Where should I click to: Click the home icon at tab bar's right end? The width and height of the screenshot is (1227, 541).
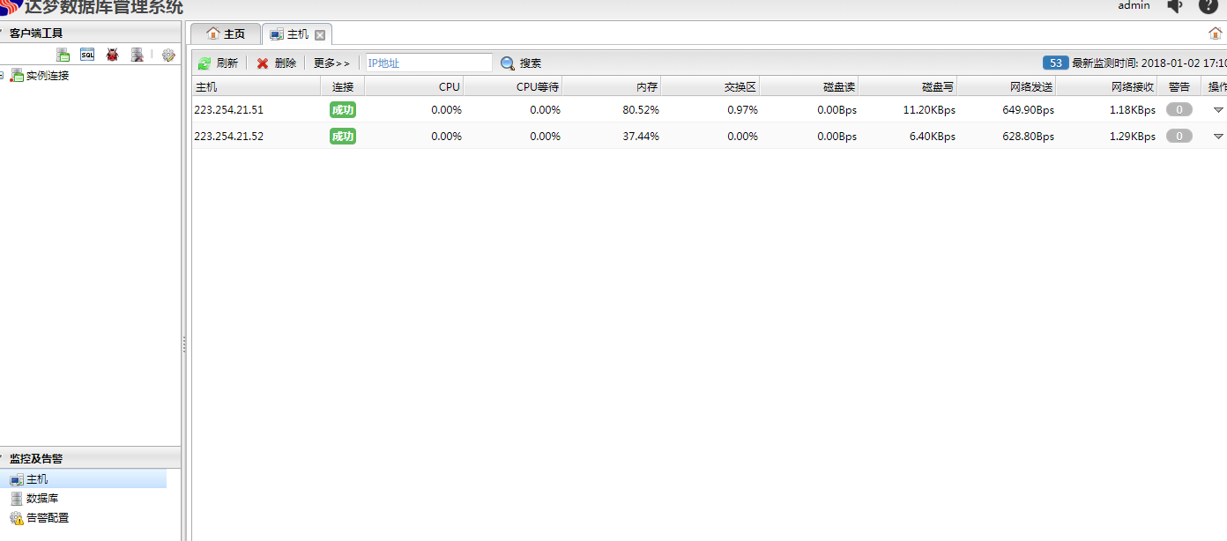coord(1216,33)
